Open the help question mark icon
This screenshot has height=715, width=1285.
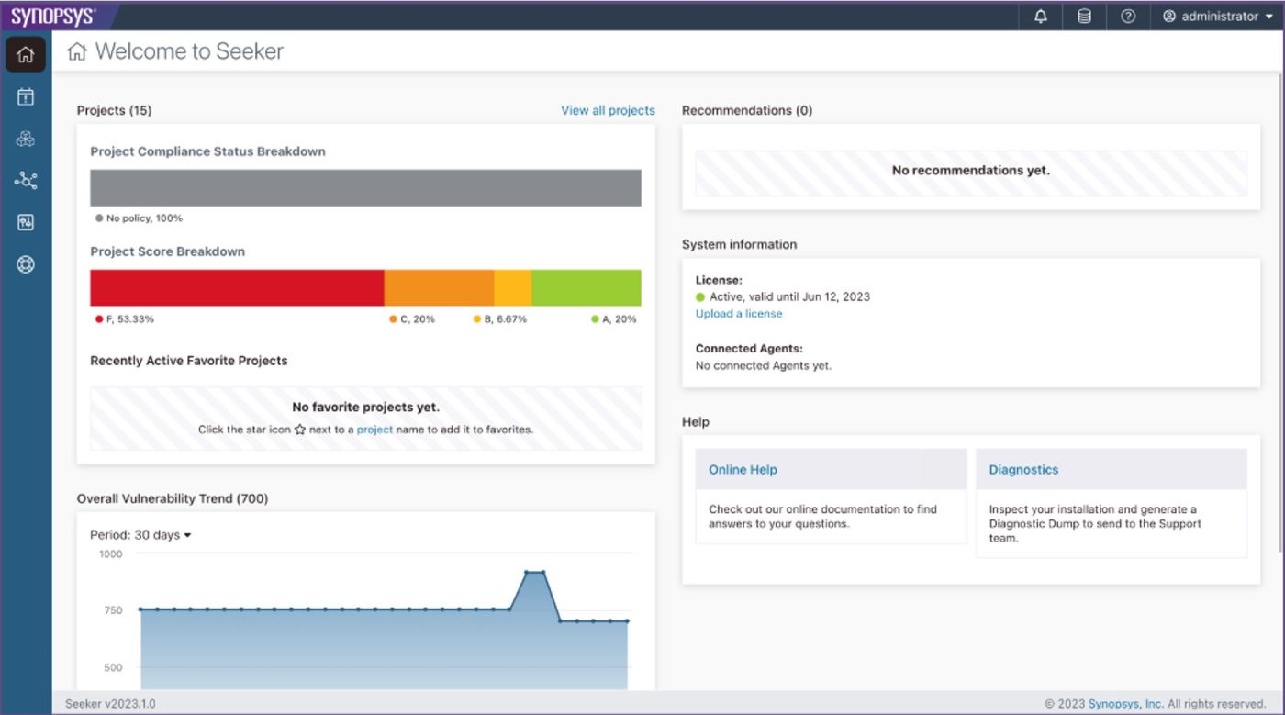1128,17
